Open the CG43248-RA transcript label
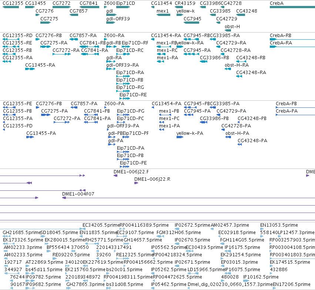 point(251,73)
